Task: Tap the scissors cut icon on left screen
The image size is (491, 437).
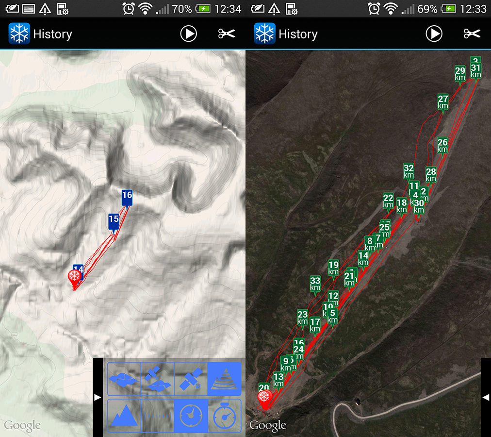Action: point(227,34)
